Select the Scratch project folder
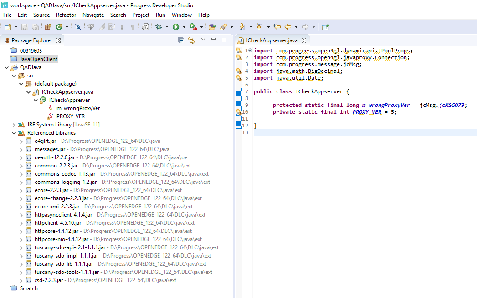This screenshot has width=477, height=298. click(x=29, y=288)
